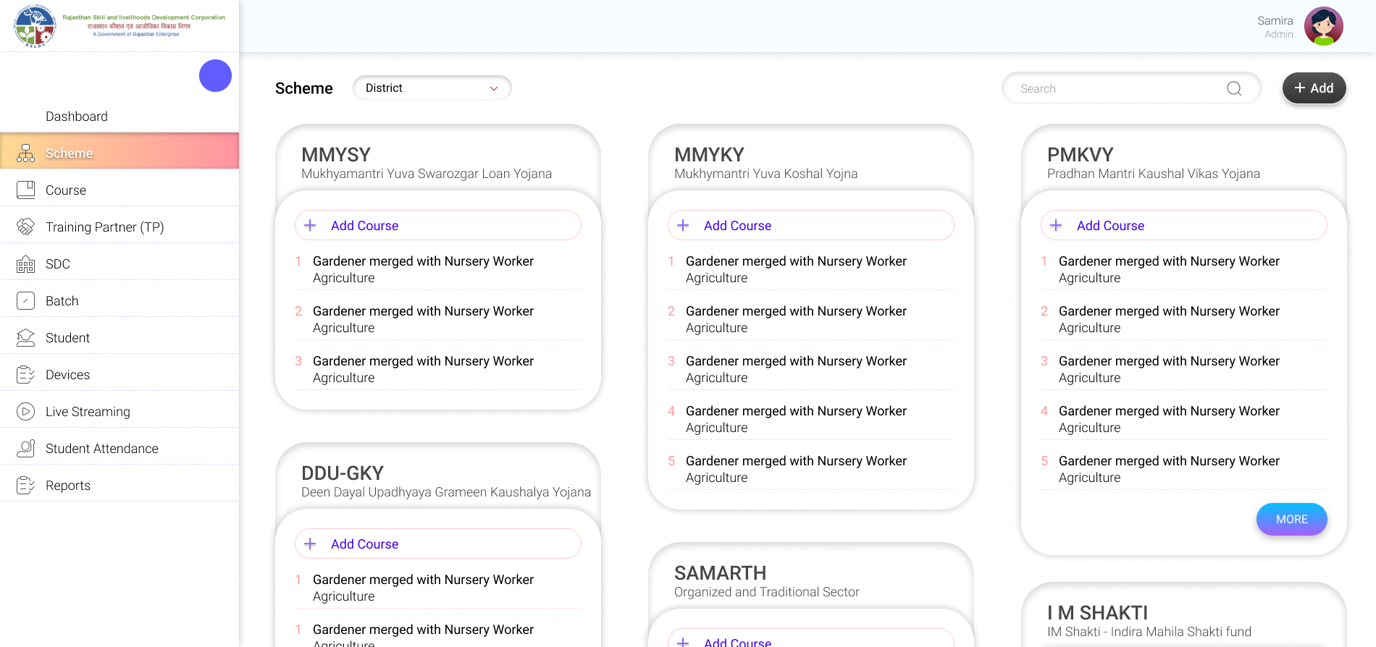Open the District dropdown
The width and height of the screenshot is (1376, 647).
pos(432,88)
